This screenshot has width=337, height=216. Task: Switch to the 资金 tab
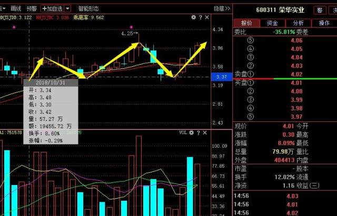272,23
